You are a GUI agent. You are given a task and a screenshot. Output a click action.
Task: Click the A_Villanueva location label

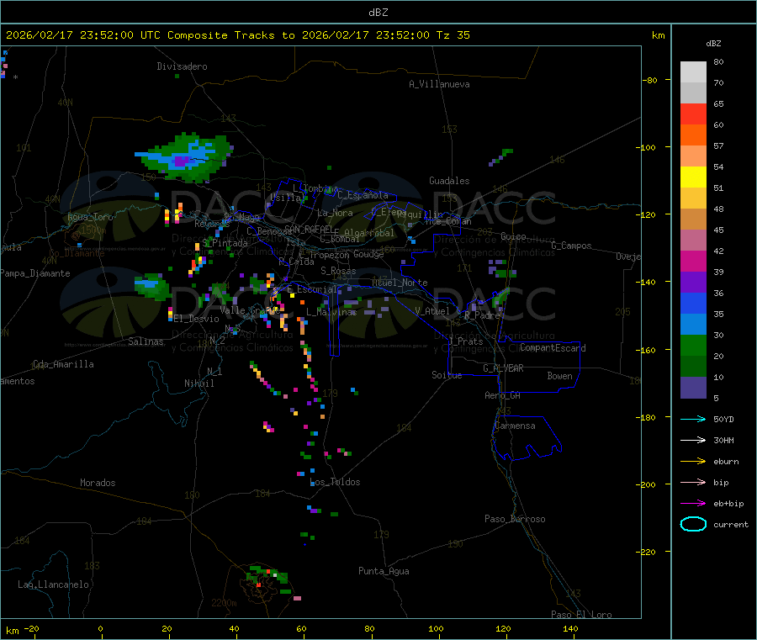click(x=439, y=84)
